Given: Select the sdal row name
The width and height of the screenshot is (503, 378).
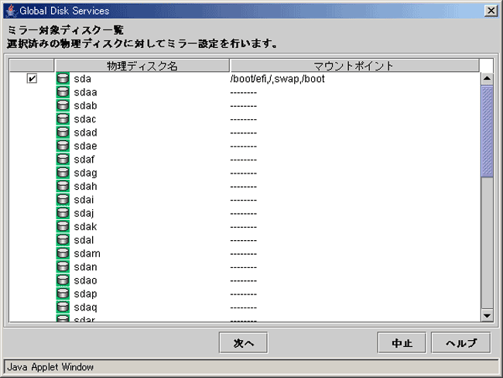Looking at the screenshot, I should pos(84,240).
